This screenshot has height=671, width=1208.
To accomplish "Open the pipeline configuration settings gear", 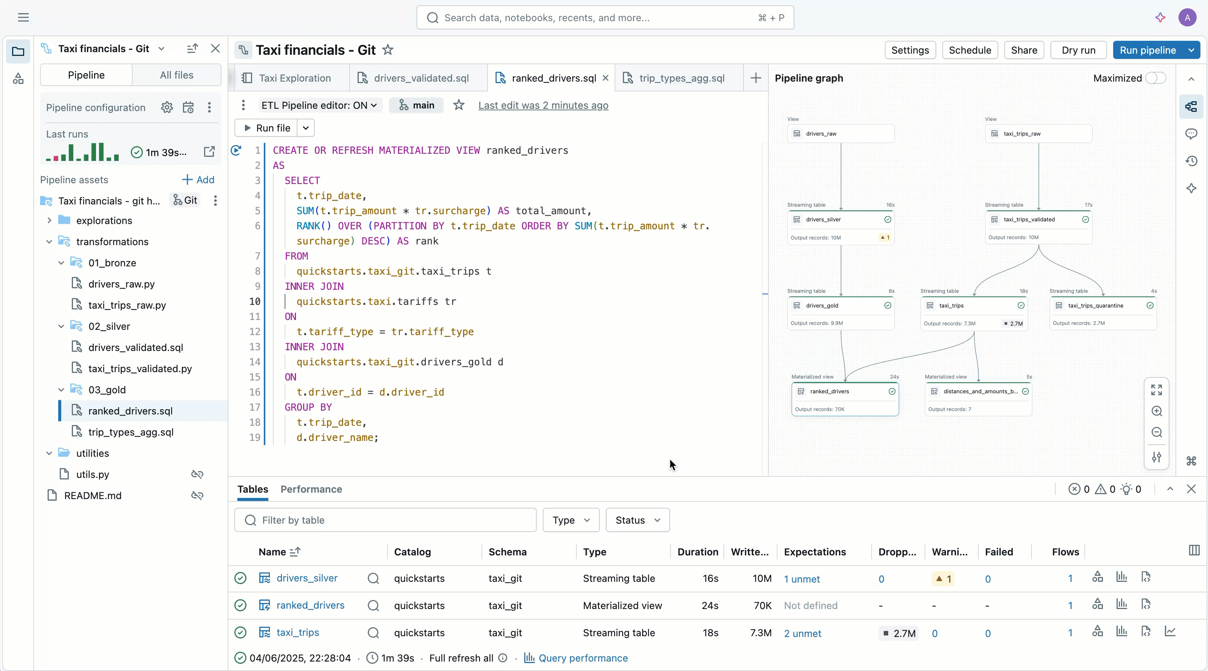I will [167, 107].
